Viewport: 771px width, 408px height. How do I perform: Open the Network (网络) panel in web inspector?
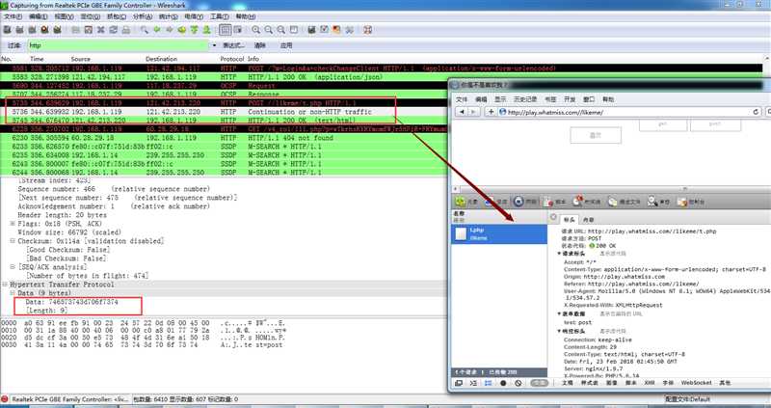[x=525, y=202]
